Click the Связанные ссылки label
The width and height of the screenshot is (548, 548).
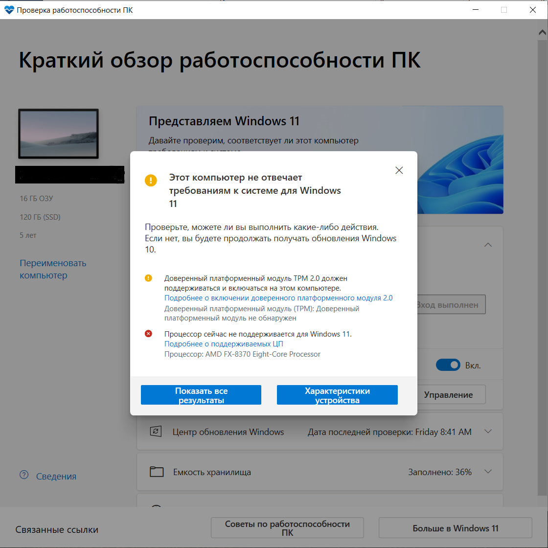[57, 529]
